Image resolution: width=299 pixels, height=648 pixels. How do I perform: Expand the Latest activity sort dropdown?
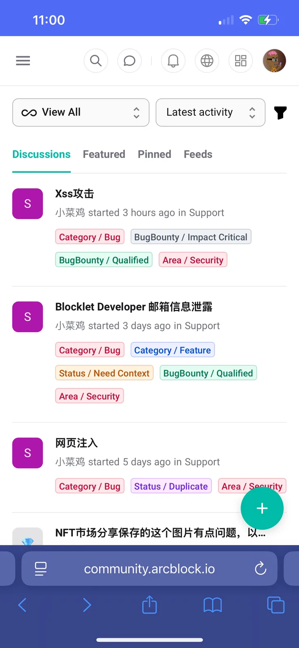coord(210,113)
